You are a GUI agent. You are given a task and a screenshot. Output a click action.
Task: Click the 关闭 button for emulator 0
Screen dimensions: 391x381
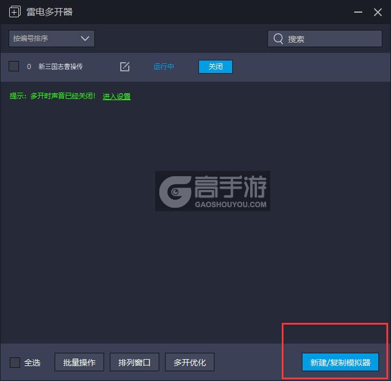point(216,67)
